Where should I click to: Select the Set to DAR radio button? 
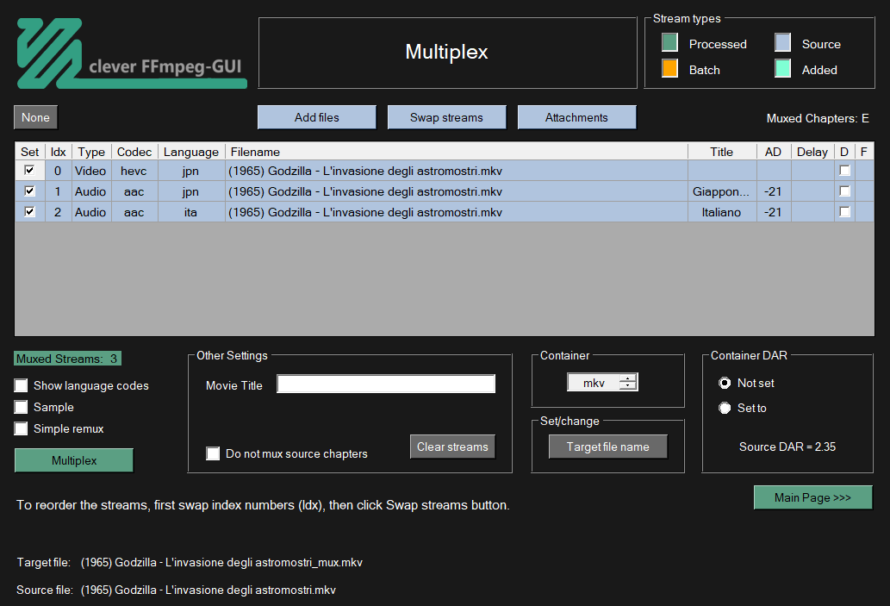pos(725,409)
